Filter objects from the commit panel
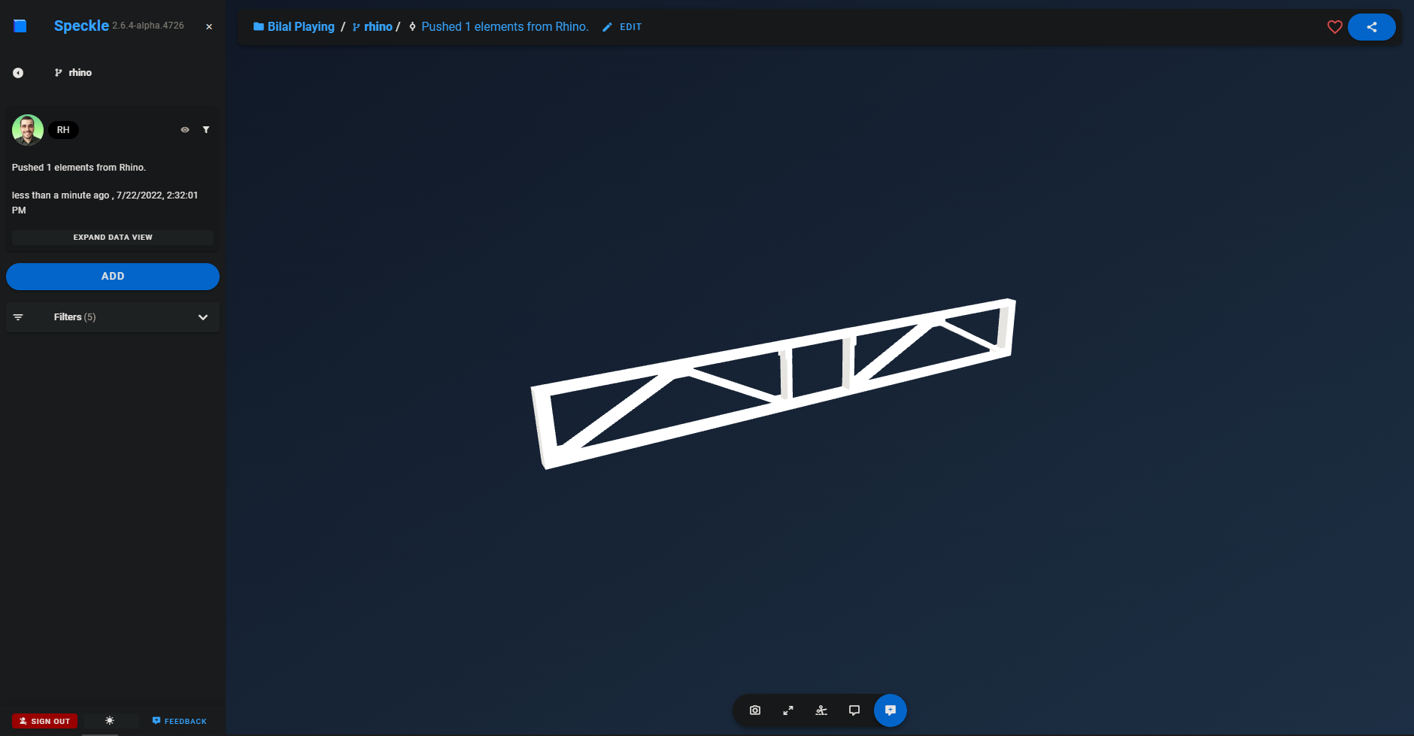 tap(206, 129)
